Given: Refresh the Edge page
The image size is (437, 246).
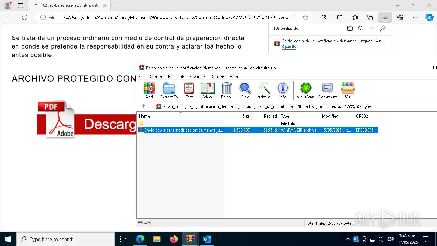Looking at the screenshot, I should [25, 17].
